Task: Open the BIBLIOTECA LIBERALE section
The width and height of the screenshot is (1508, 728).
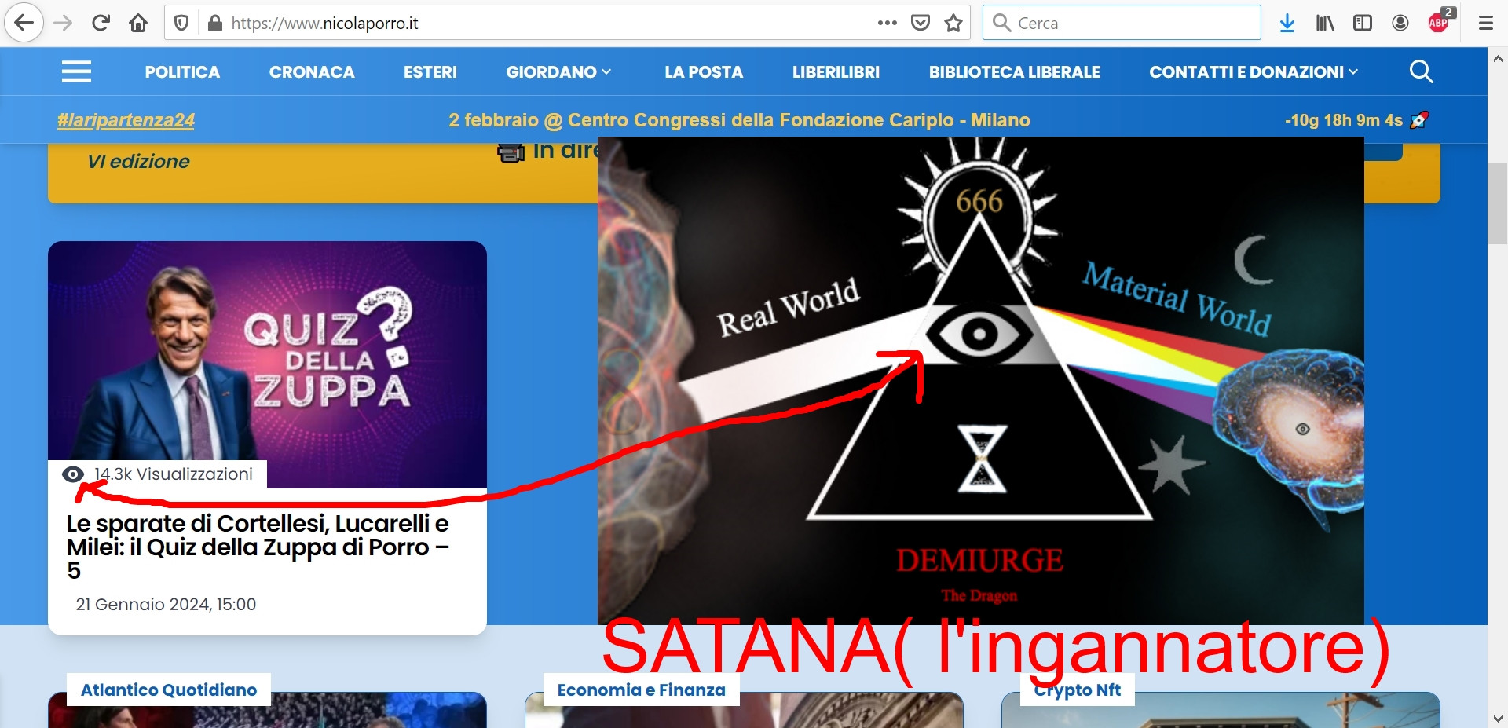Action: 1015,72
